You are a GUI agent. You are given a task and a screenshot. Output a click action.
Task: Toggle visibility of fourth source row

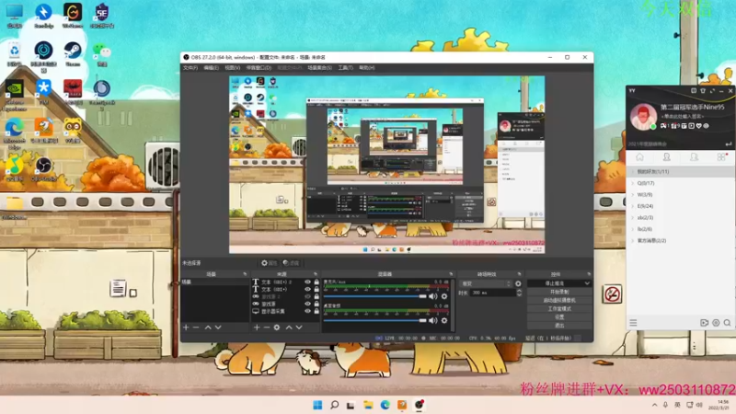point(308,304)
